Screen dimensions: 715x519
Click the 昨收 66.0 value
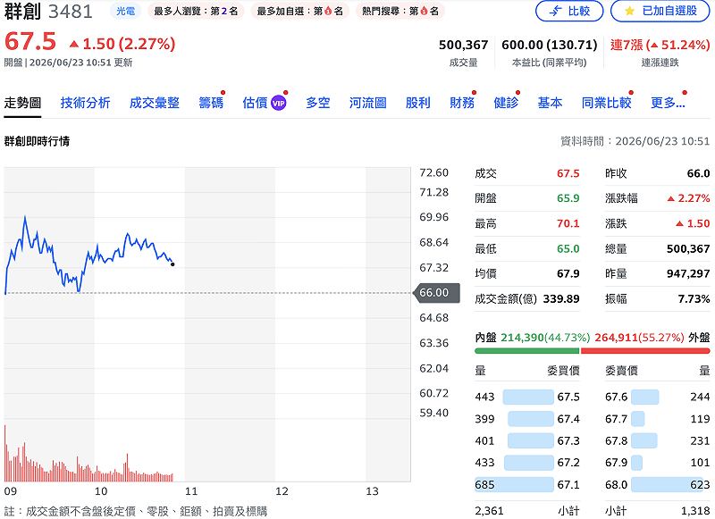[699, 173]
